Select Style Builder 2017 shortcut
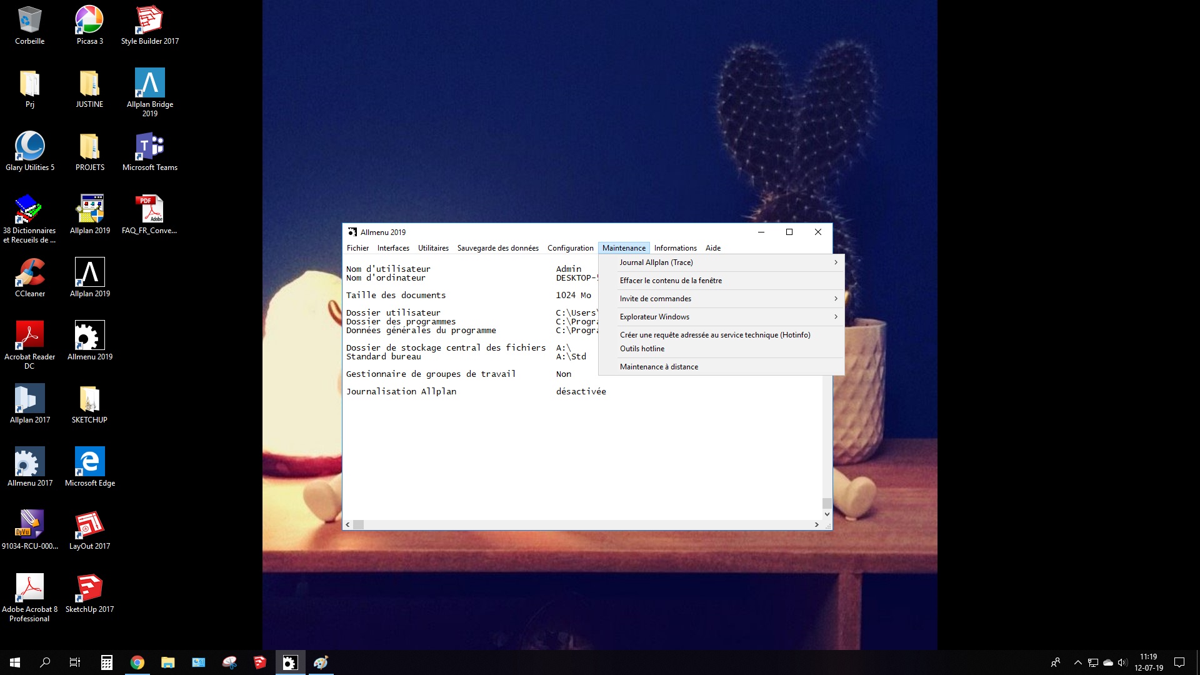 click(x=150, y=26)
